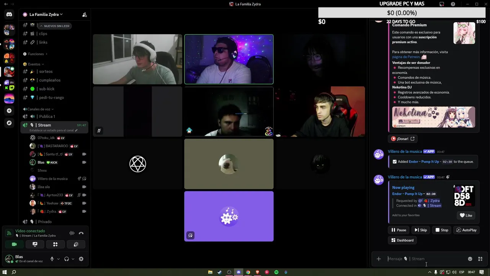Click the invite people icon beside server name
Viewport: 490px width, 276px height.
[x=84, y=15]
